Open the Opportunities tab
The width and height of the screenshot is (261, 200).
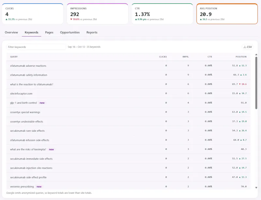pos(70,33)
